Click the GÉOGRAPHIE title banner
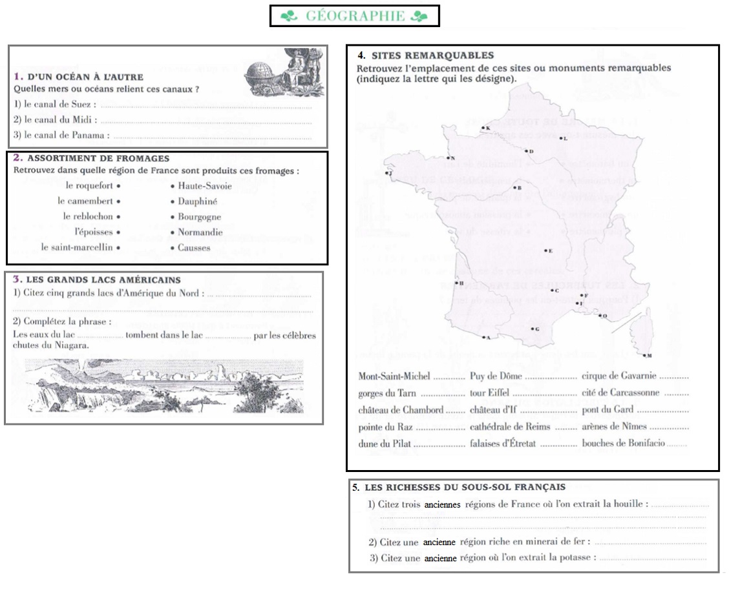 pyautogui.click(x=354, y=16)
